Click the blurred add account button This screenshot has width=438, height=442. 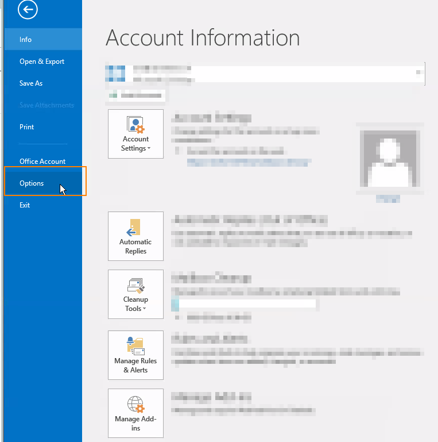pos(137,95)
